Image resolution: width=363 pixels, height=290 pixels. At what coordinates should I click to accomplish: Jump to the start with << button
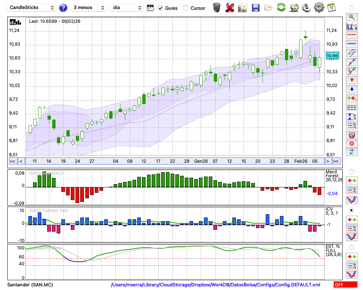coord(13,161)
